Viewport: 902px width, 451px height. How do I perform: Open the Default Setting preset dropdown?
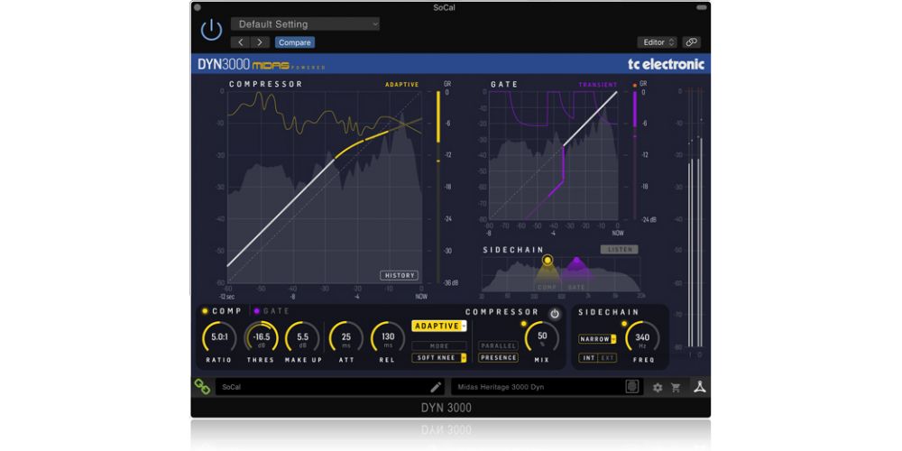pos(305,24)
